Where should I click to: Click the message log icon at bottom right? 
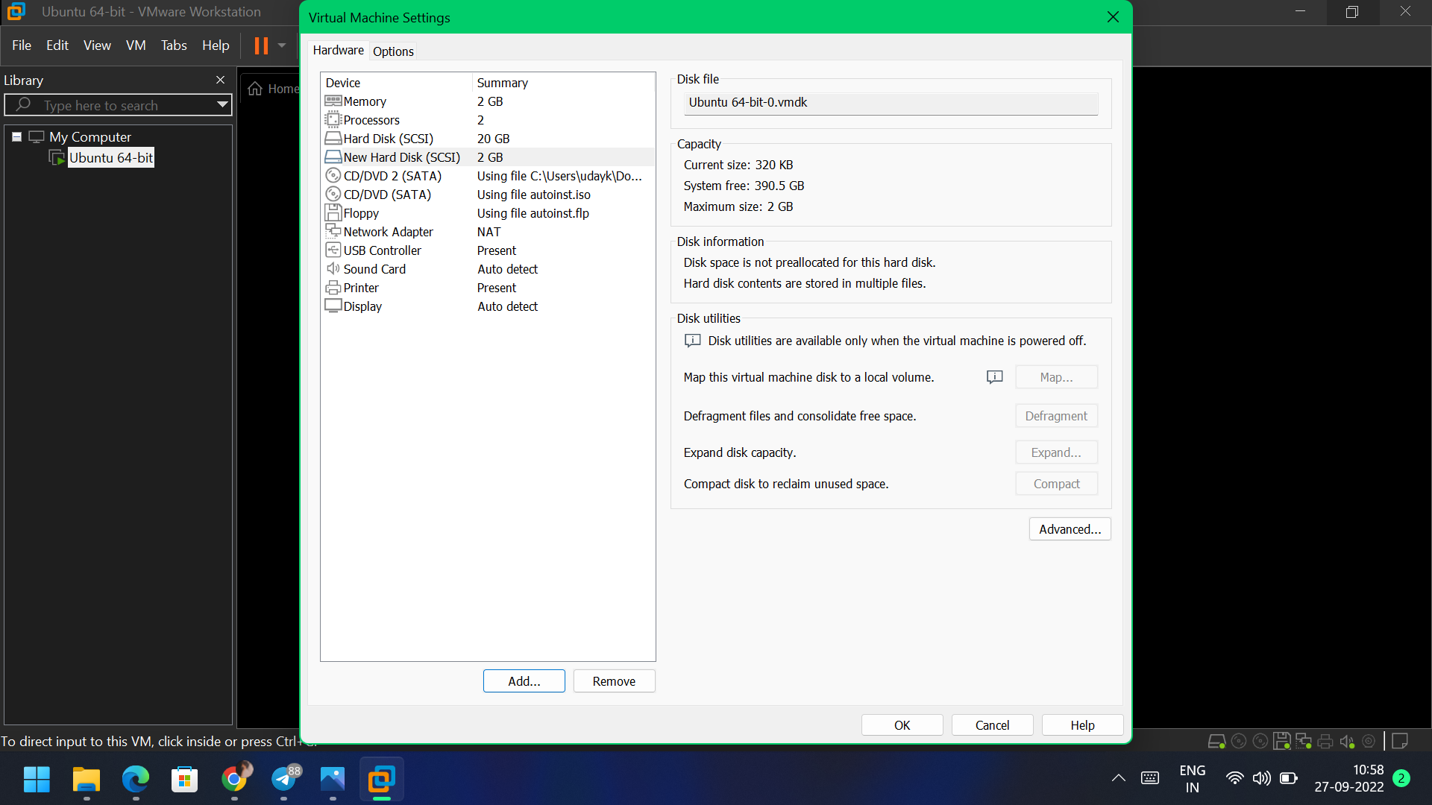click(x=1401, y=740)
